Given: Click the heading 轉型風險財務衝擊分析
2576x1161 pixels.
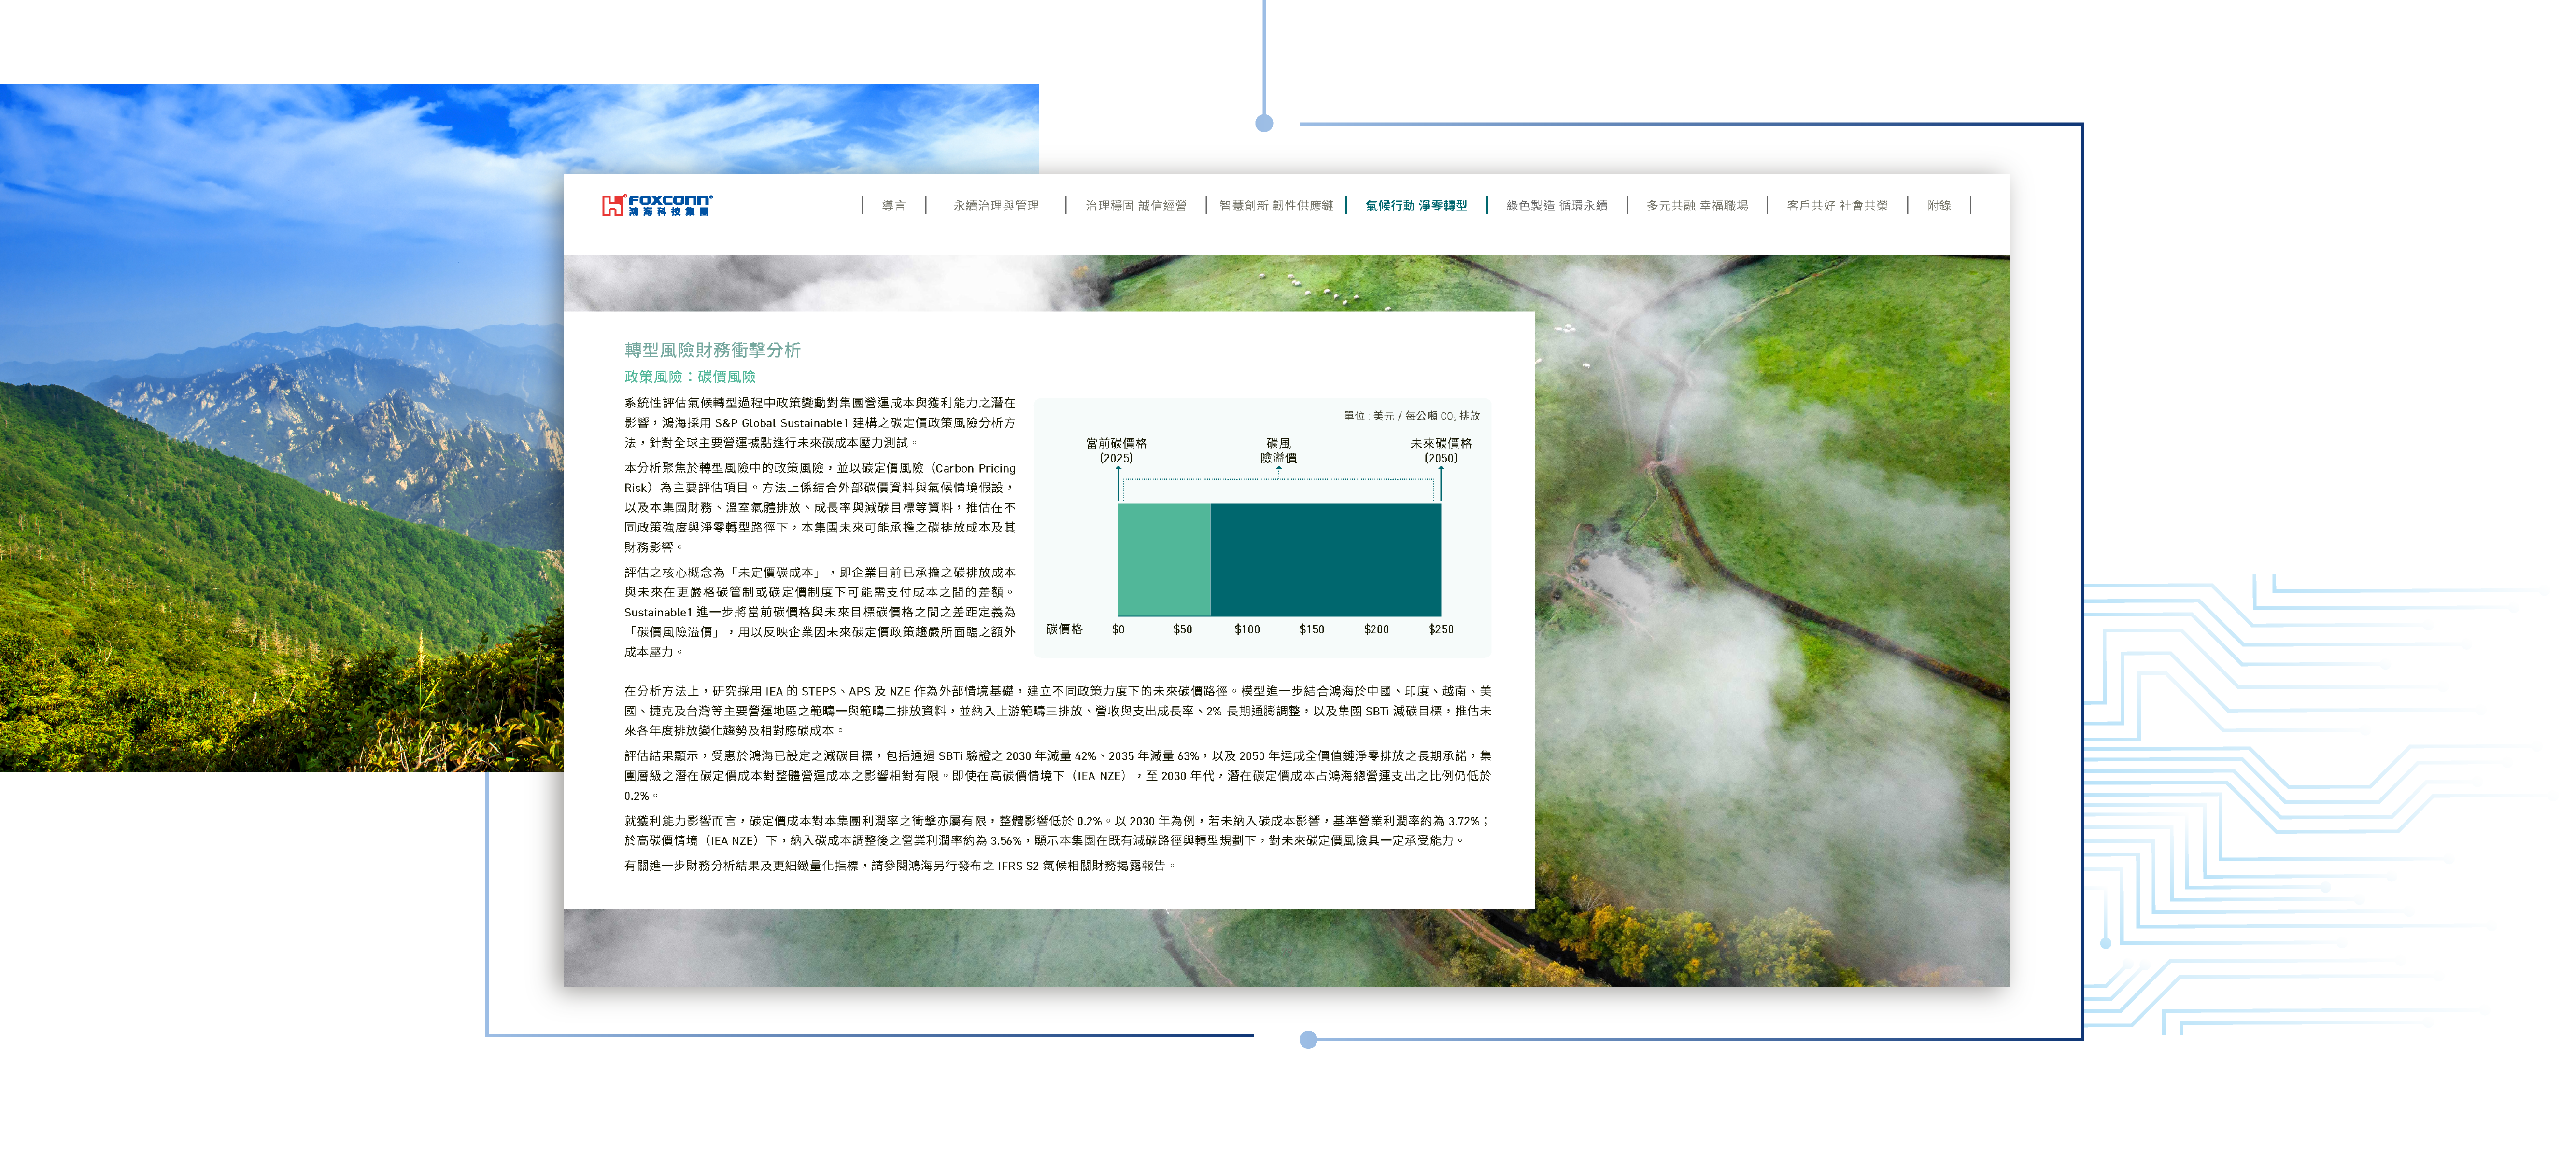Looking at the screenshot, I should click(x=712, y=350).
